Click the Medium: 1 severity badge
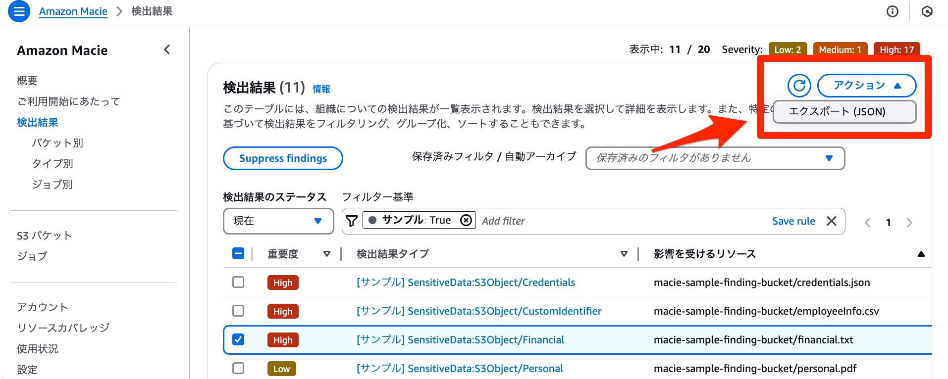This screenshot has width=948, height=379. 840,49
